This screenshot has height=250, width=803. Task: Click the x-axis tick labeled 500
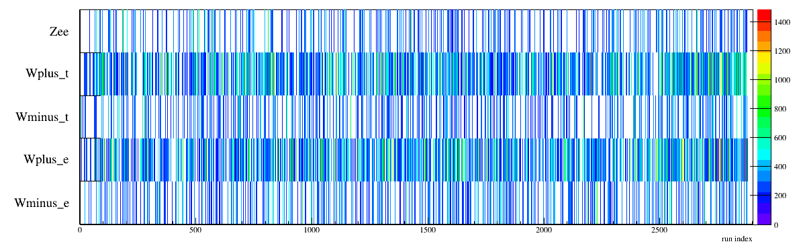tap(195, 231)
